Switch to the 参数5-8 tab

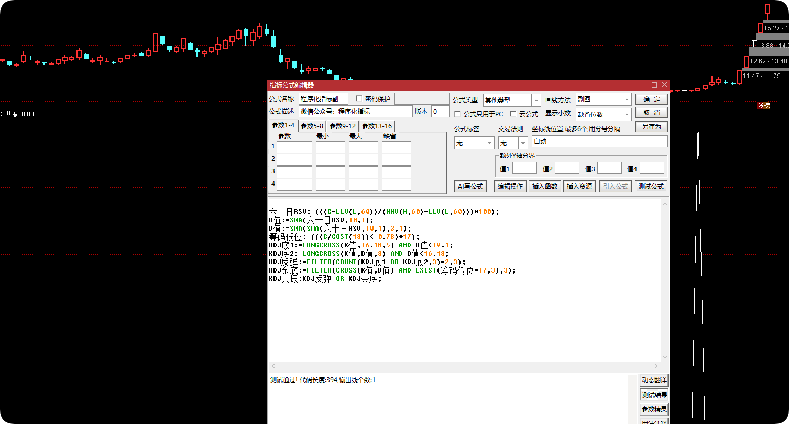click(x=312, y=126)
